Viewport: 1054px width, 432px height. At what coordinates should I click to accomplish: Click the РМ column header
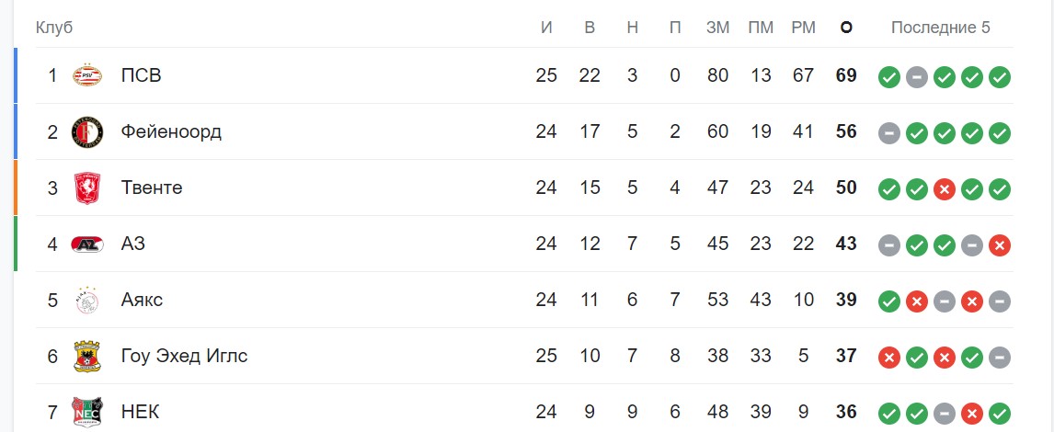[x=803, y=28]
